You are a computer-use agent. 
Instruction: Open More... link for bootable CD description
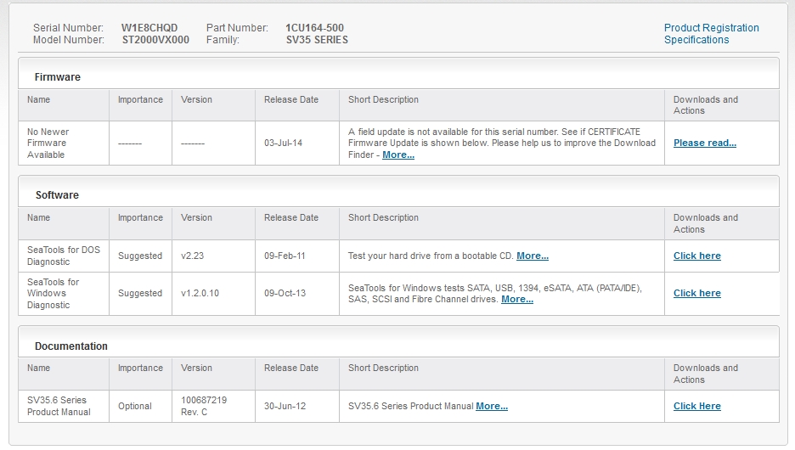(533, 256)
